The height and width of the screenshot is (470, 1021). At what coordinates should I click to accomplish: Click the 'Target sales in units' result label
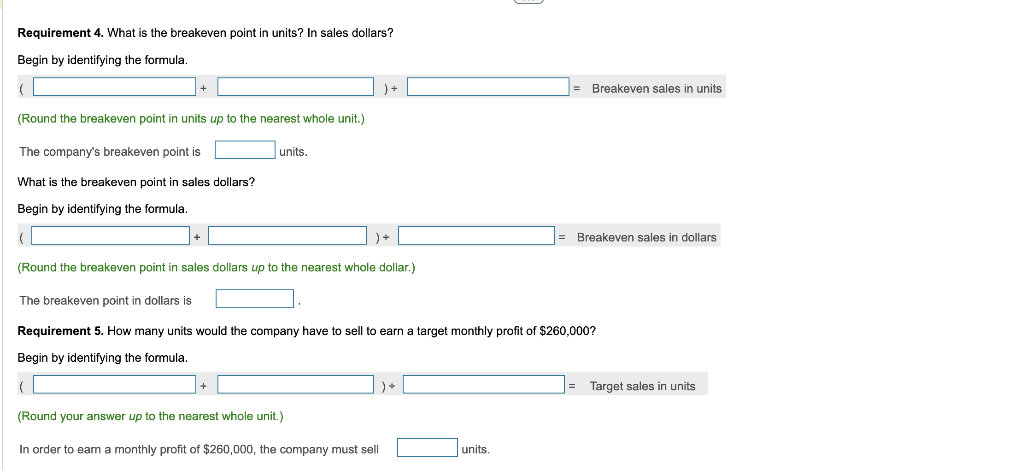tap(643, 386)
